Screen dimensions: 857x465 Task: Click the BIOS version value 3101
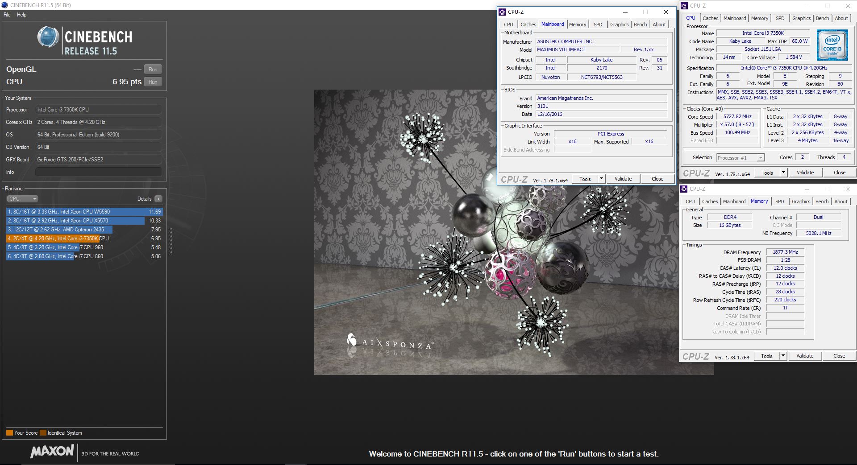(601, 106)
